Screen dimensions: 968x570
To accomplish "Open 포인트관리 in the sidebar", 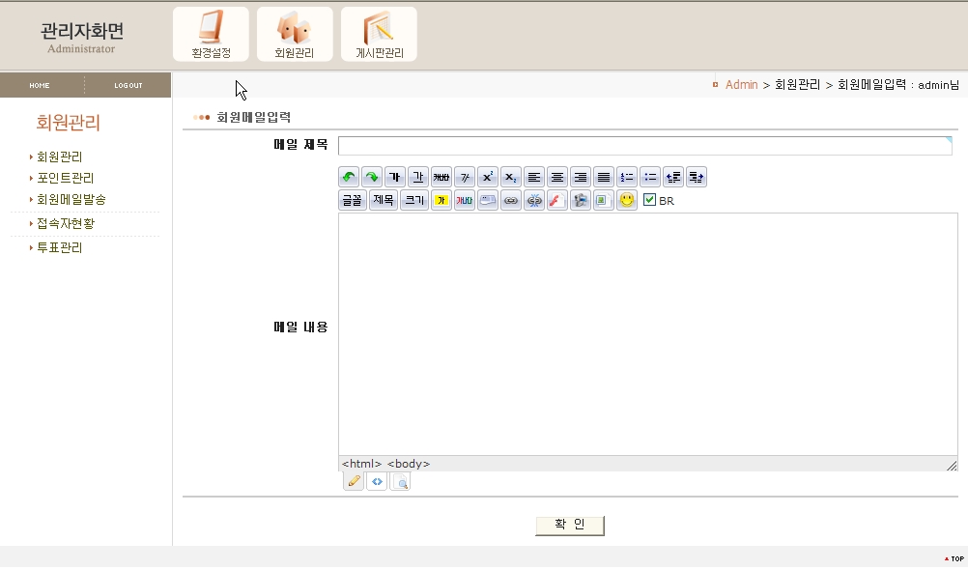I will tap(65, 178).
